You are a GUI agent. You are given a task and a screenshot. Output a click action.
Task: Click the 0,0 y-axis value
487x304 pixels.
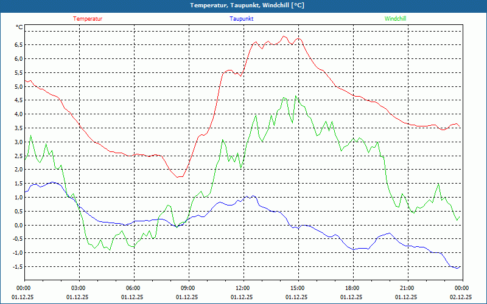(19, 225)
